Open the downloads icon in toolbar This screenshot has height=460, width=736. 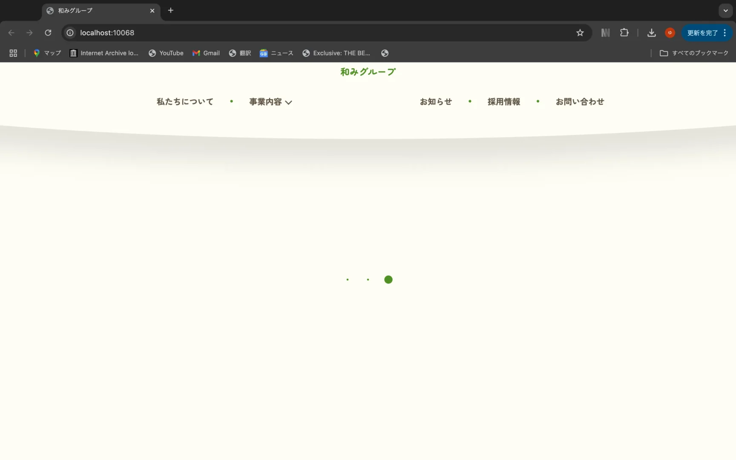click(x=651, y=33)
